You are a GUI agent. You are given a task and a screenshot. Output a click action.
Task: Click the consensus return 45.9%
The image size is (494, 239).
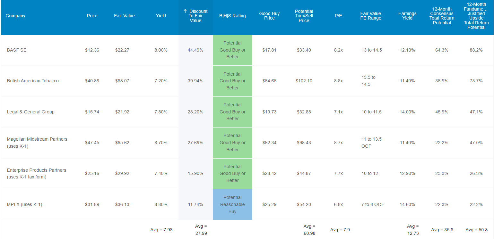click(x=442, y=112)
